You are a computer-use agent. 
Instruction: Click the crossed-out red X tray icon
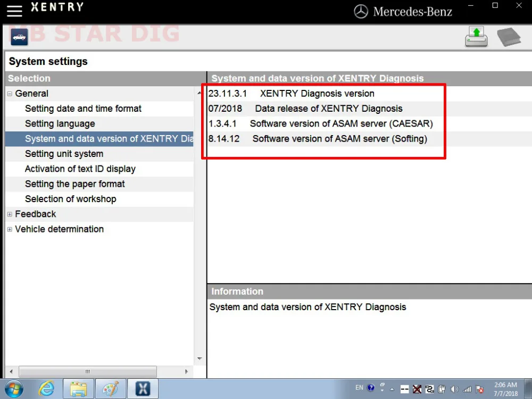(417, 389)
